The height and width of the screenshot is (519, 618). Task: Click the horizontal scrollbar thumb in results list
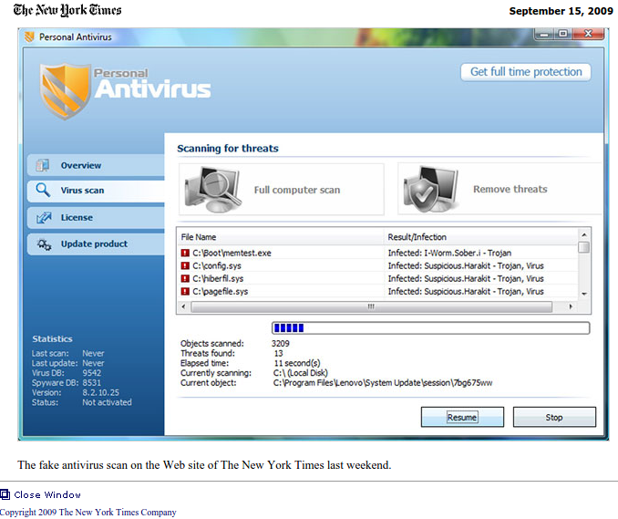coord(371,306)
